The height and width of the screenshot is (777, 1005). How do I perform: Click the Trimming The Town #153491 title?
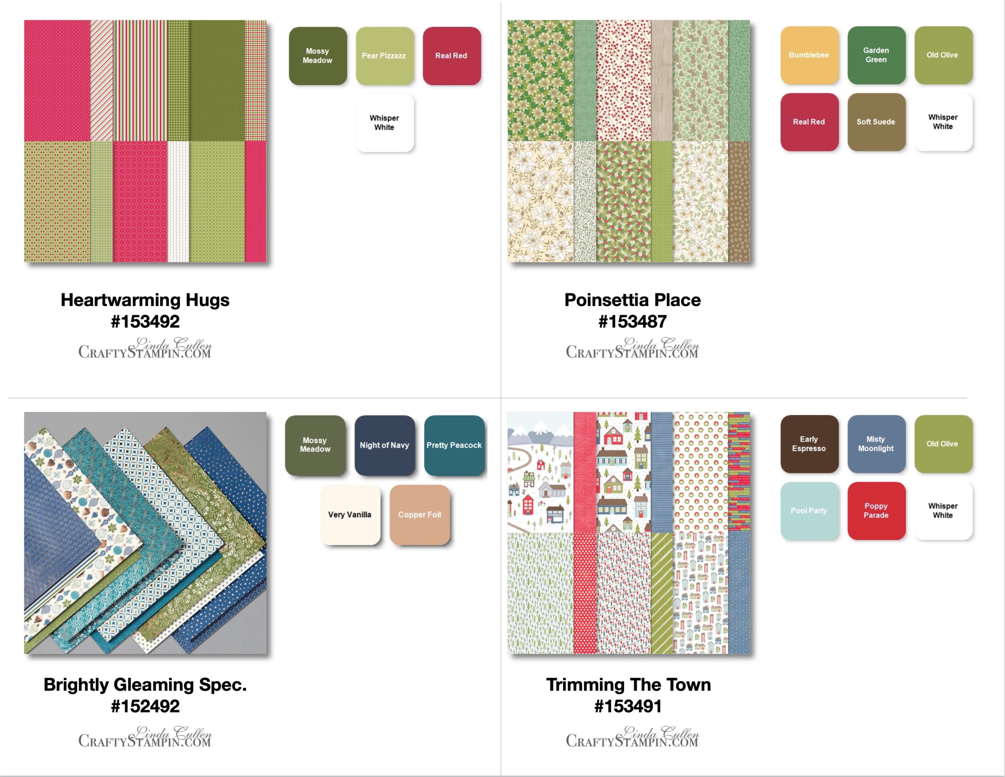(629, 695)
